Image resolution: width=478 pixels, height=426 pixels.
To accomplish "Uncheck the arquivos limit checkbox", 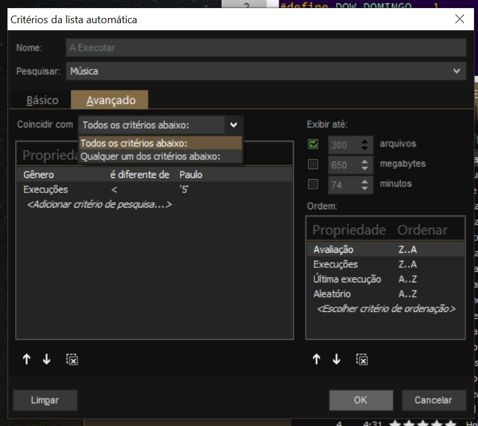I will coord(313,144).
